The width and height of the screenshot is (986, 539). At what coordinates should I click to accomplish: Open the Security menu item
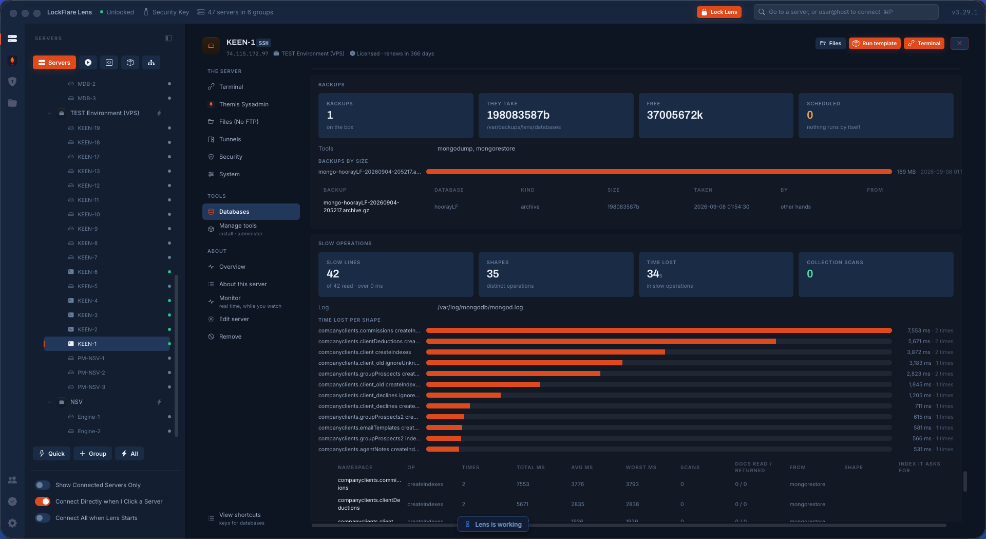click(x=251, y=157)
